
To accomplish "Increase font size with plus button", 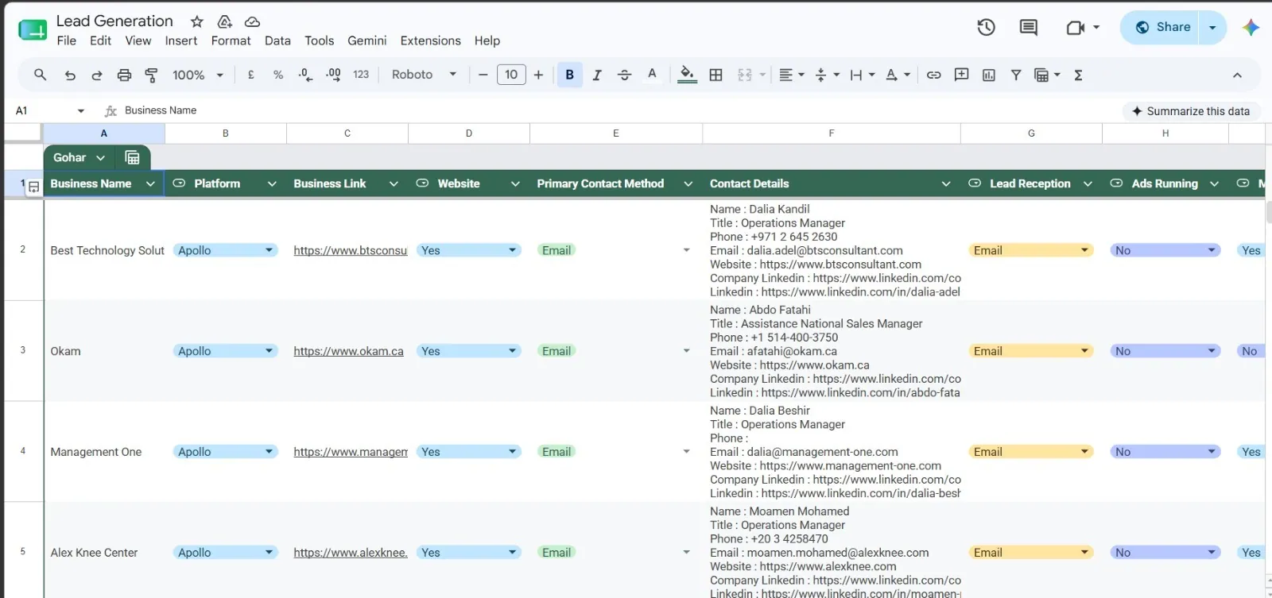I will pos(538,75).
